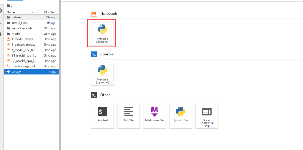Viewport: 303px width, 150px height.
Task: Open the kernel_meta folder
Action: (x=31, y=23)
